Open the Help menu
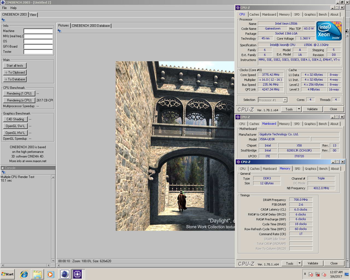Screen dimensions: 350x280 [13, 8]
